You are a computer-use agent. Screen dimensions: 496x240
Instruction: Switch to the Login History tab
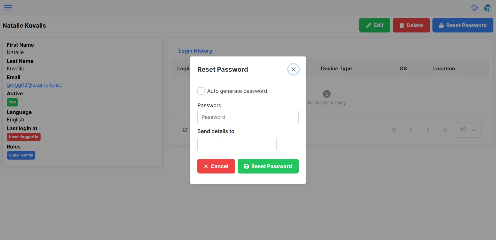click(x=195, y=51)
